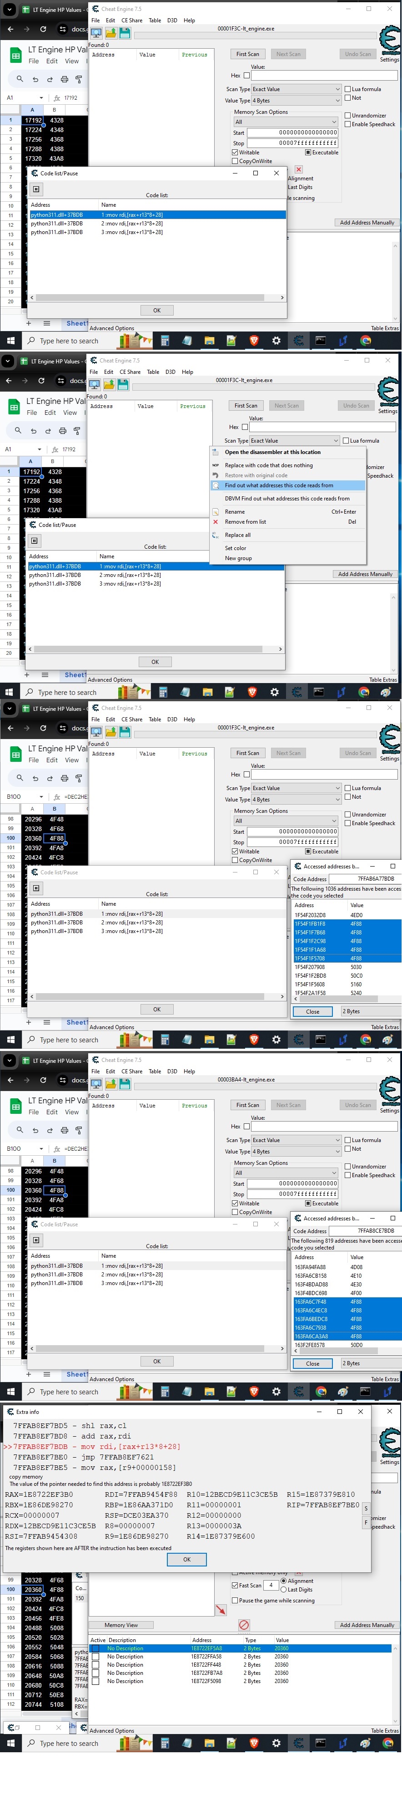Click the Memory View button

coord(121,1625)
